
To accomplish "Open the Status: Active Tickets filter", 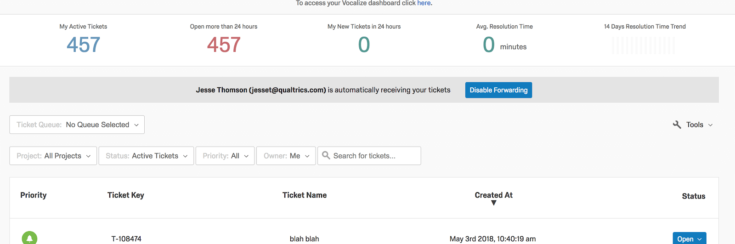I will 147,156.
